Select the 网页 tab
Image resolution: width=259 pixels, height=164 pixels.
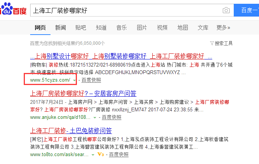pyautogui.click(x=40, y=27)
